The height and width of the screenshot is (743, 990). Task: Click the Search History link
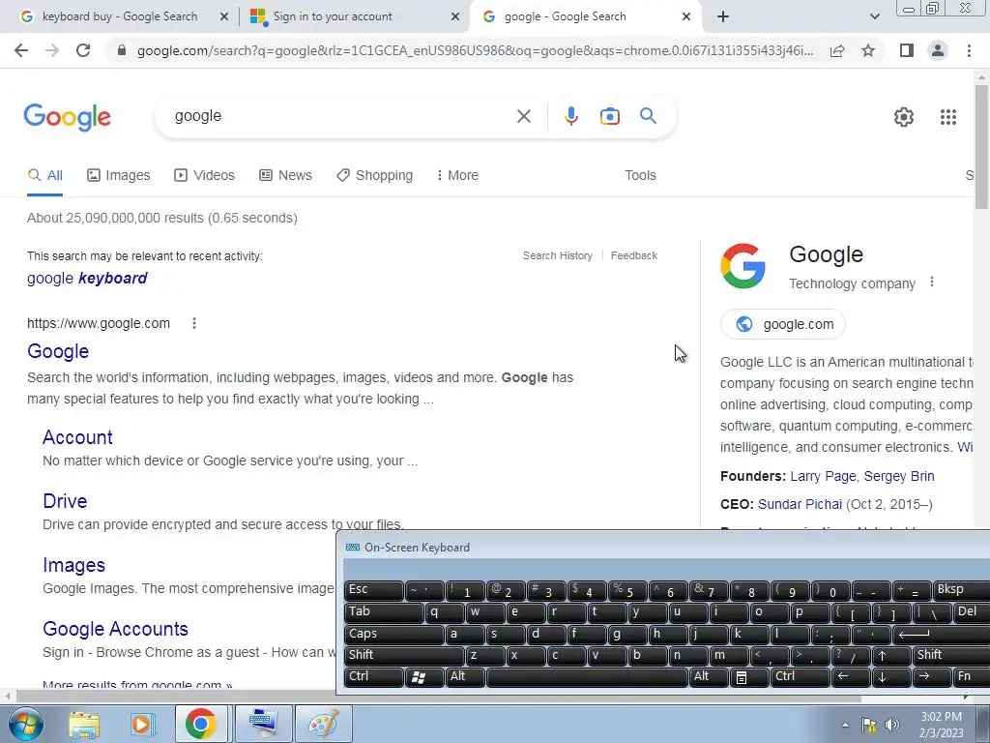558,255
